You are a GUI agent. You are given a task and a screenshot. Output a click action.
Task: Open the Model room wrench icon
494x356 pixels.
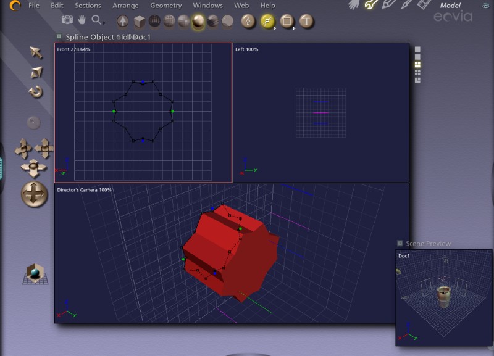[x=371, y=5]
